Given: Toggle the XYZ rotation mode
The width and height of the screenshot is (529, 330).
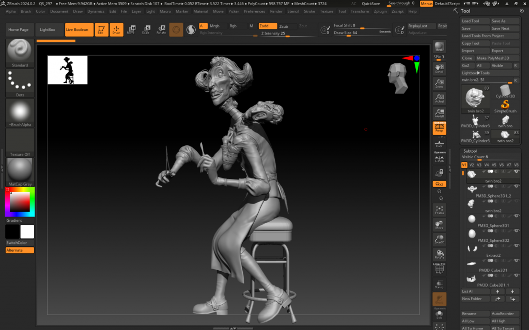Looking at the screenshot, I should click(x=439, y=184).
